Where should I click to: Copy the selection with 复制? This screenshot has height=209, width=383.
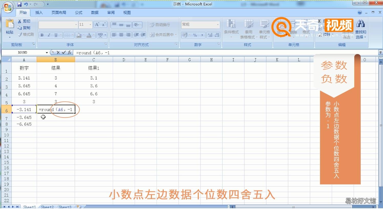(x=24, y=28)
